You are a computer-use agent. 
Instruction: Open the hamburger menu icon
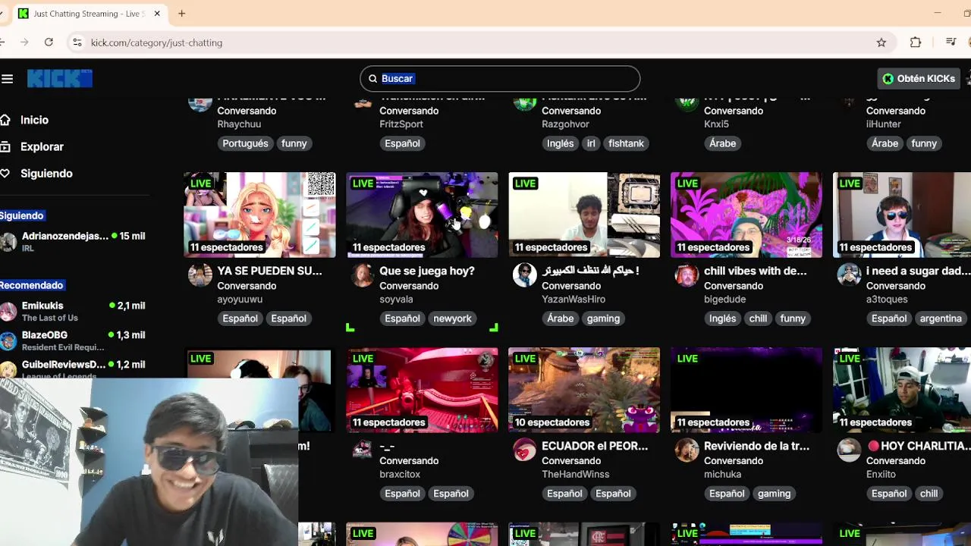8,79
